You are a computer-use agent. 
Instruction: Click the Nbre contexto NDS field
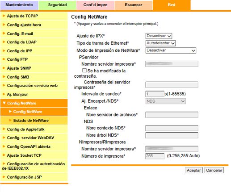(x=172, y=128)
